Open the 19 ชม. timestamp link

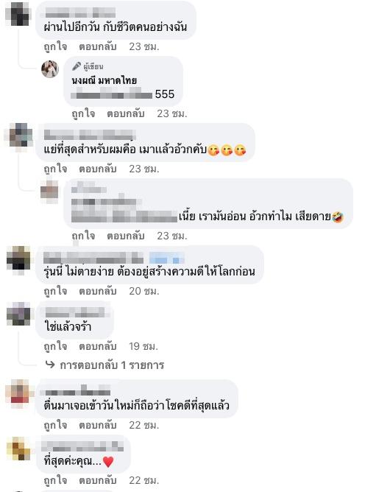tap(143, 346)
